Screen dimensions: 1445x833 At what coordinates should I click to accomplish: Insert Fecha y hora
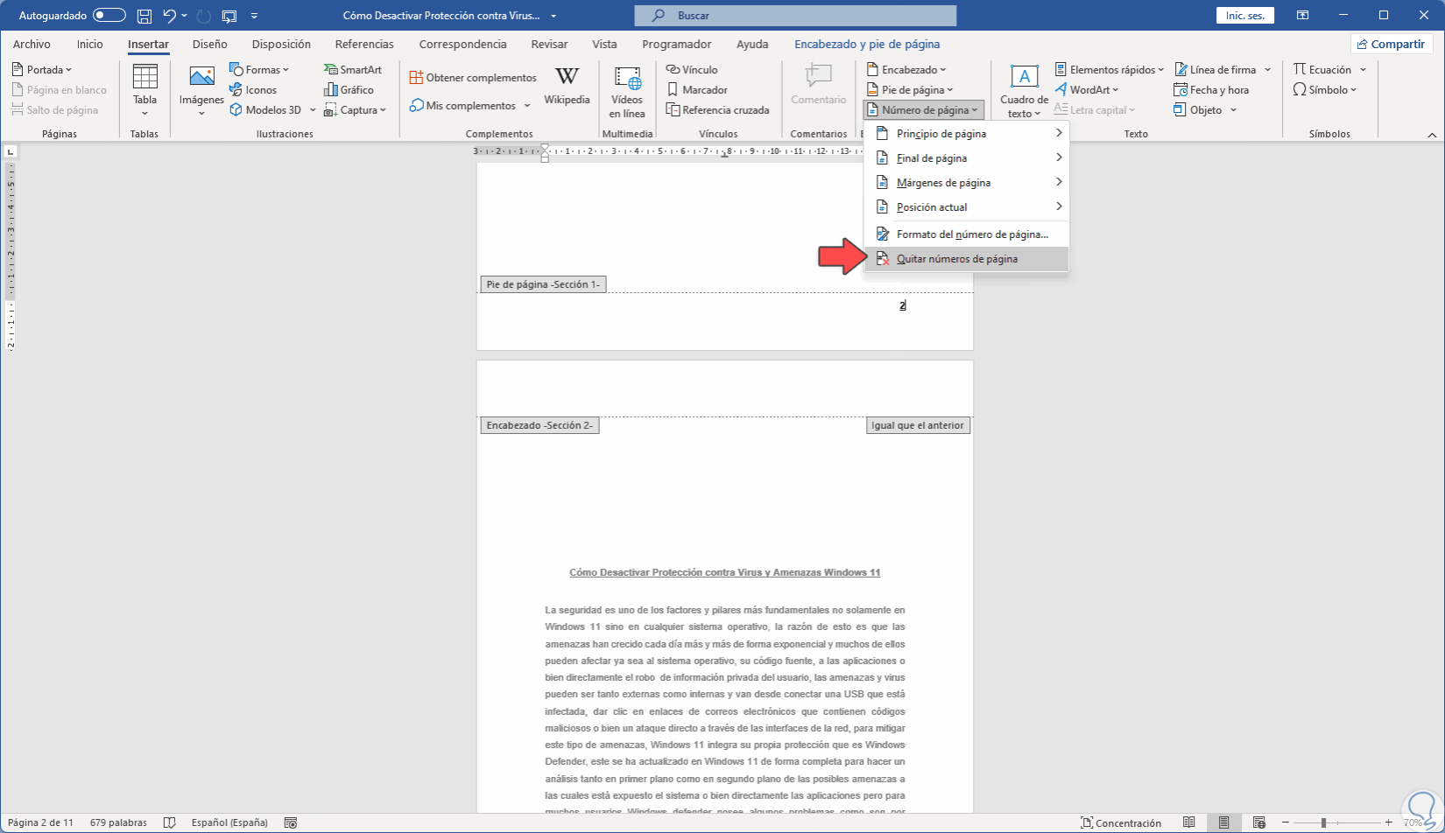click(x=1211, y=90)
